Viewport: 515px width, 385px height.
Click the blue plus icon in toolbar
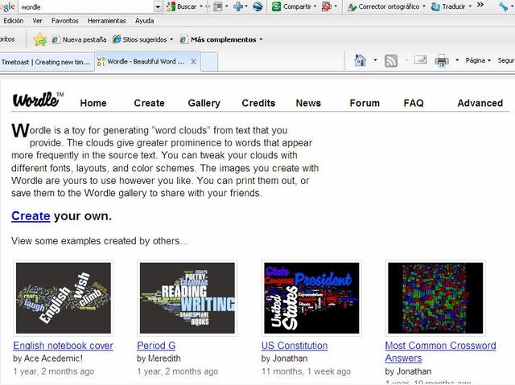coord(238,6)
